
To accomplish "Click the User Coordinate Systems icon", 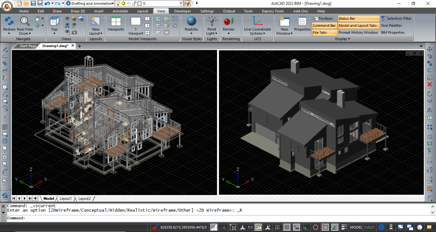I will [x=257, y=21].
